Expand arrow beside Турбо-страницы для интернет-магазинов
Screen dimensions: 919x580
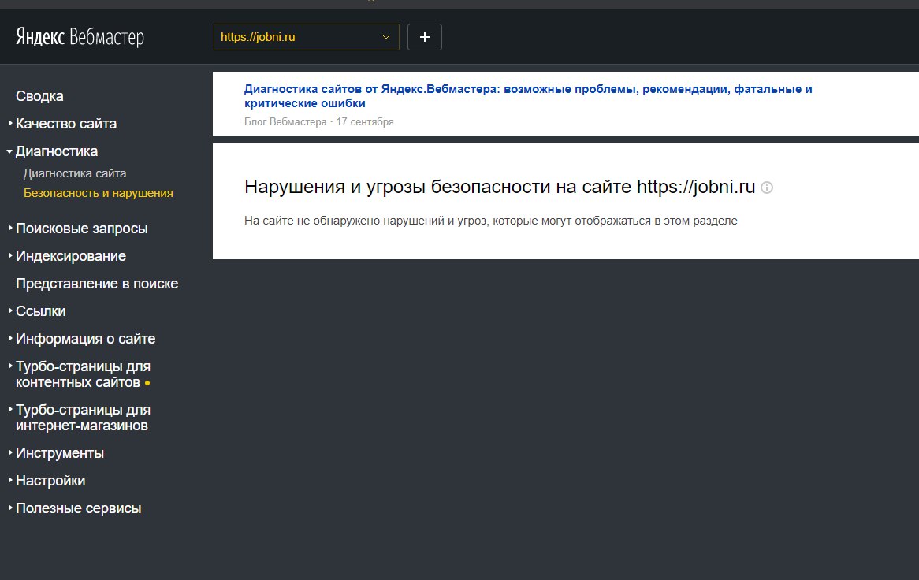10,409
